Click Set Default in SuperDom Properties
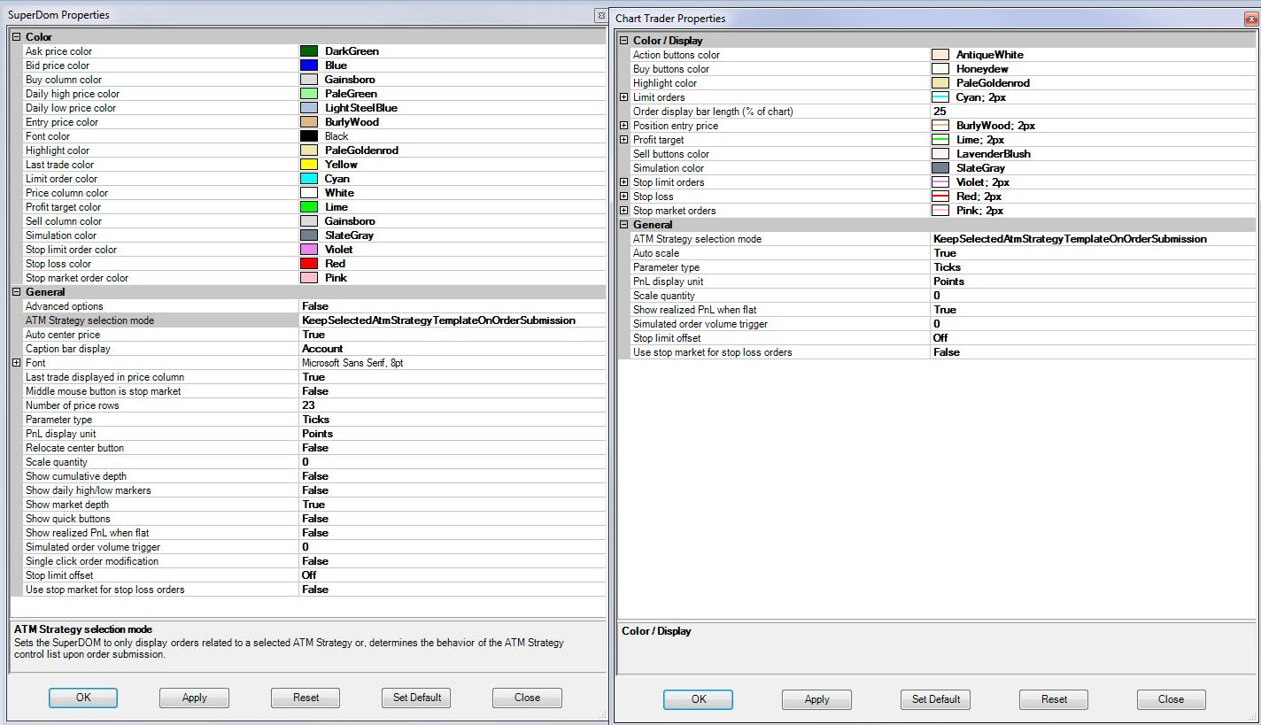 pos(417,698)
